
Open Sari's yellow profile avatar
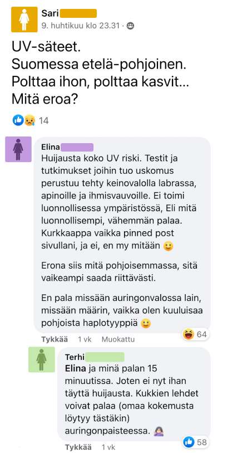click(24, 20)
